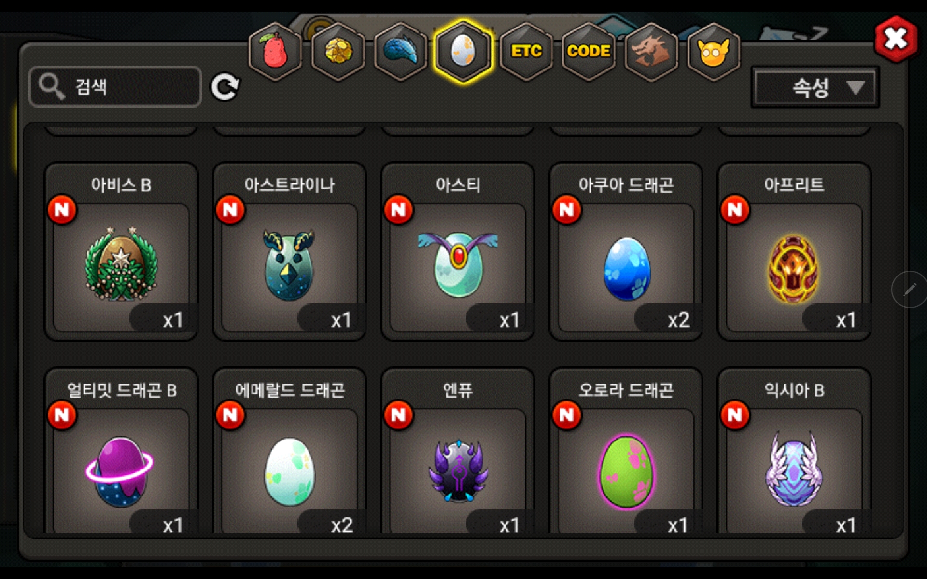Tap the pencil edit icon at right edge
This screenshot has width=927, height=579.
910,289
